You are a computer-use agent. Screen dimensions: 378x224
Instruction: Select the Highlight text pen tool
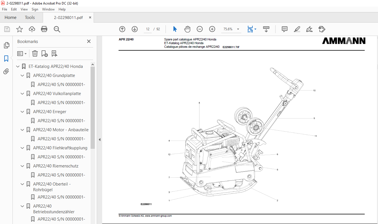tap(297, 29)
